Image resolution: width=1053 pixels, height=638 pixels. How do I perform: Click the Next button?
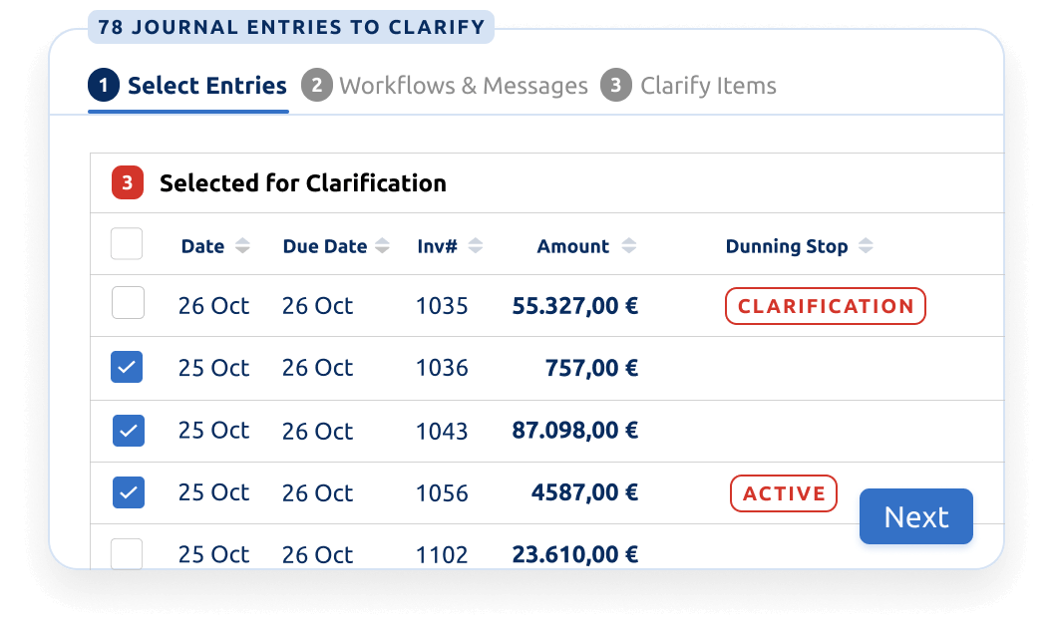click(916, 516)
